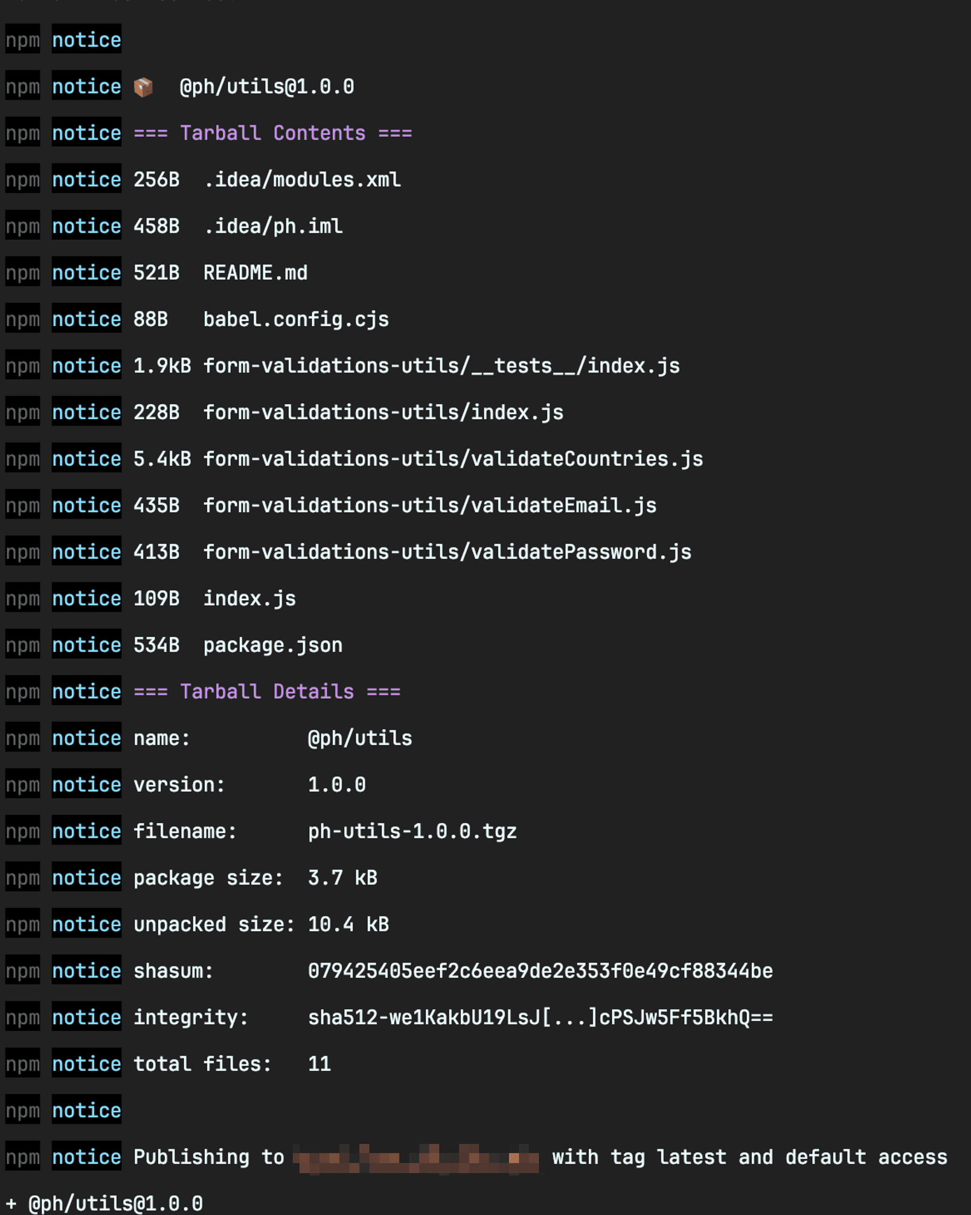Select the name value '@ph/utils'
This screenshot has width=971, height=1215.
(x=360, y=738)
